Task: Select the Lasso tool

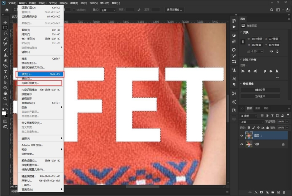Action: pos(5,33)
